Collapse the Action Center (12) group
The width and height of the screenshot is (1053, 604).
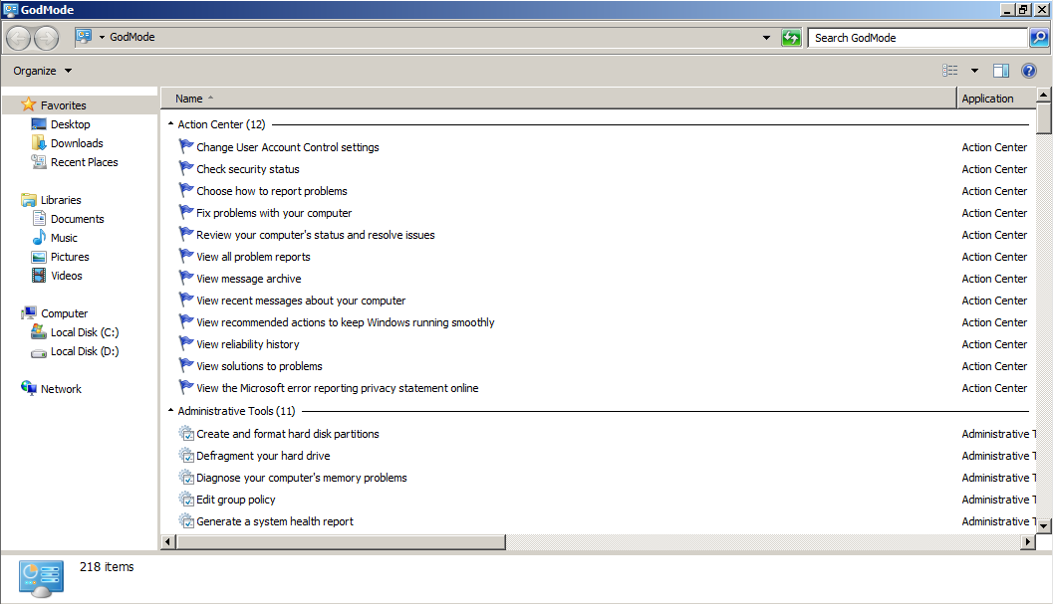click(170, 124)
